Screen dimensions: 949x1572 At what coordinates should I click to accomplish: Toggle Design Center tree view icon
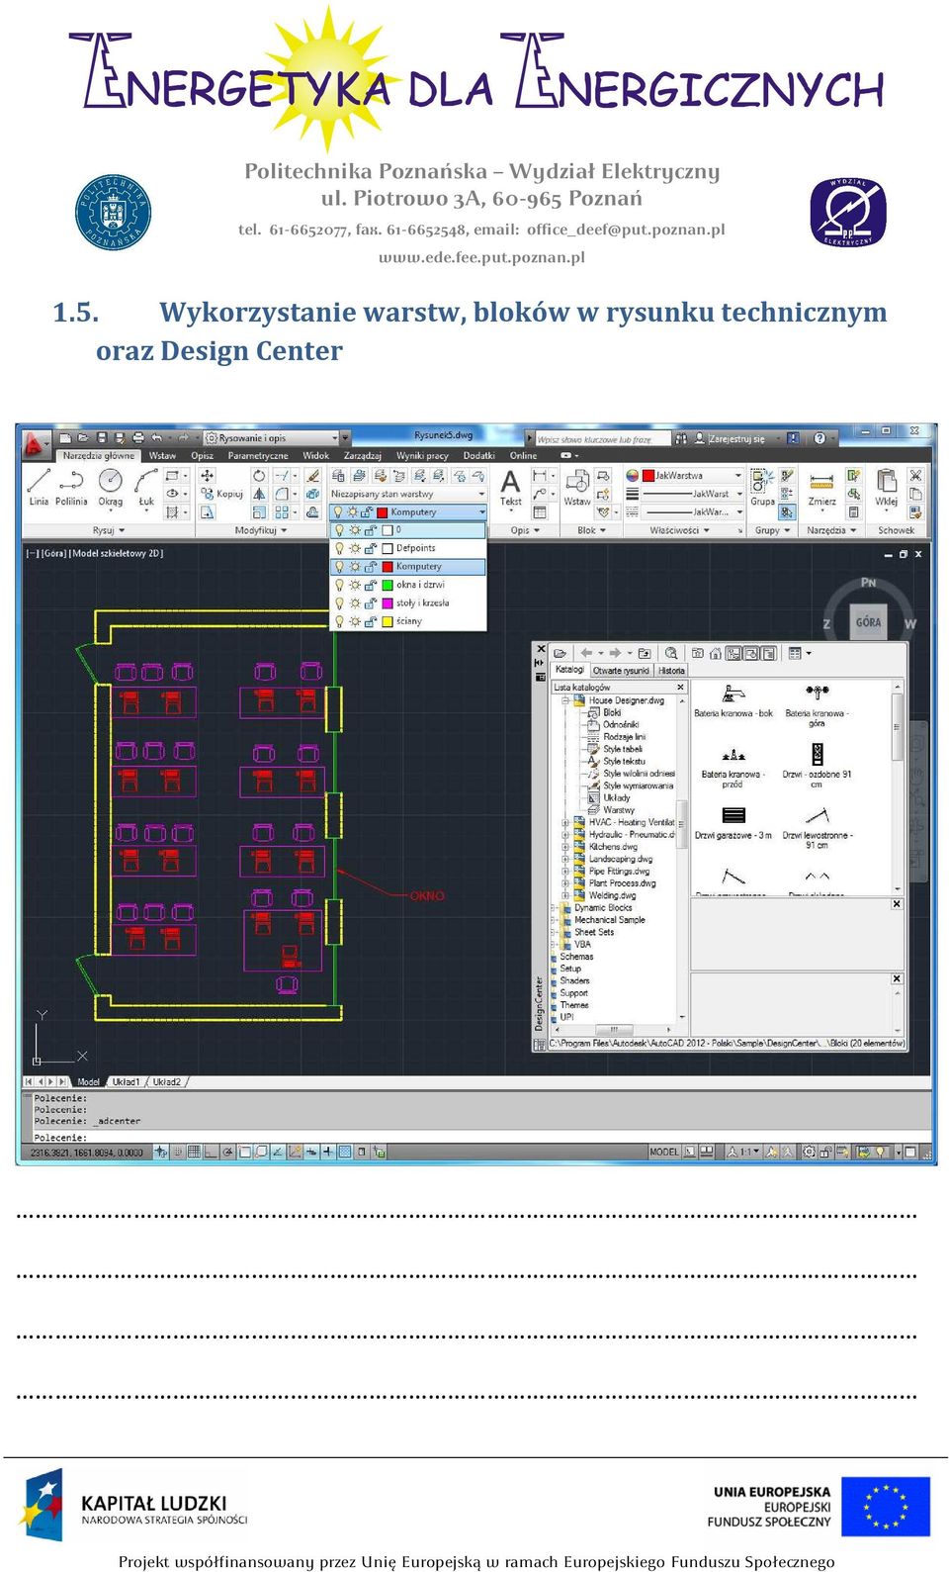(733, 654)
